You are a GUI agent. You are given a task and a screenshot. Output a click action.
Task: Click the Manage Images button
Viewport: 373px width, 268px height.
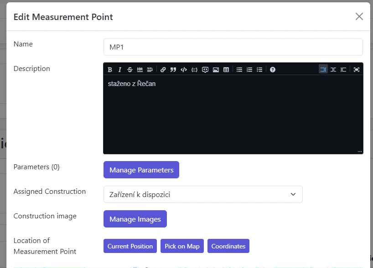tap(135, 219)
